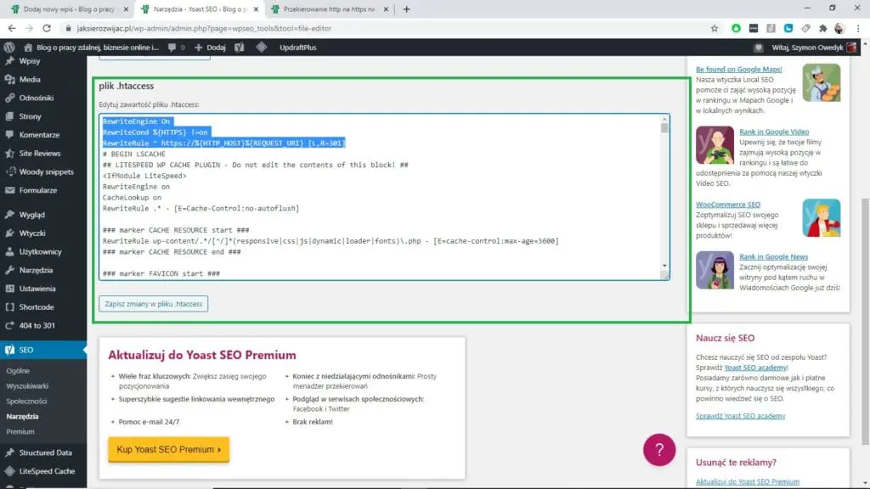Open Wyszukiwarki submenu under SEO

coord(27,386)
